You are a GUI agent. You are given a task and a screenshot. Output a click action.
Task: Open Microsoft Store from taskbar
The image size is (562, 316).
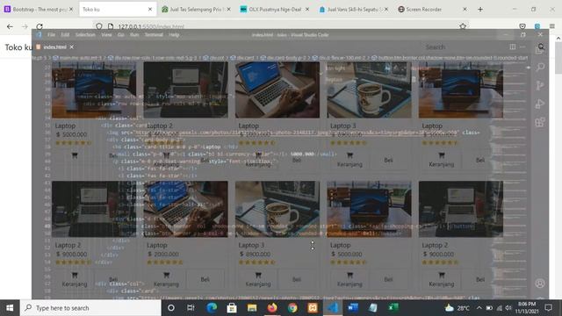click(x=232, y=308)
